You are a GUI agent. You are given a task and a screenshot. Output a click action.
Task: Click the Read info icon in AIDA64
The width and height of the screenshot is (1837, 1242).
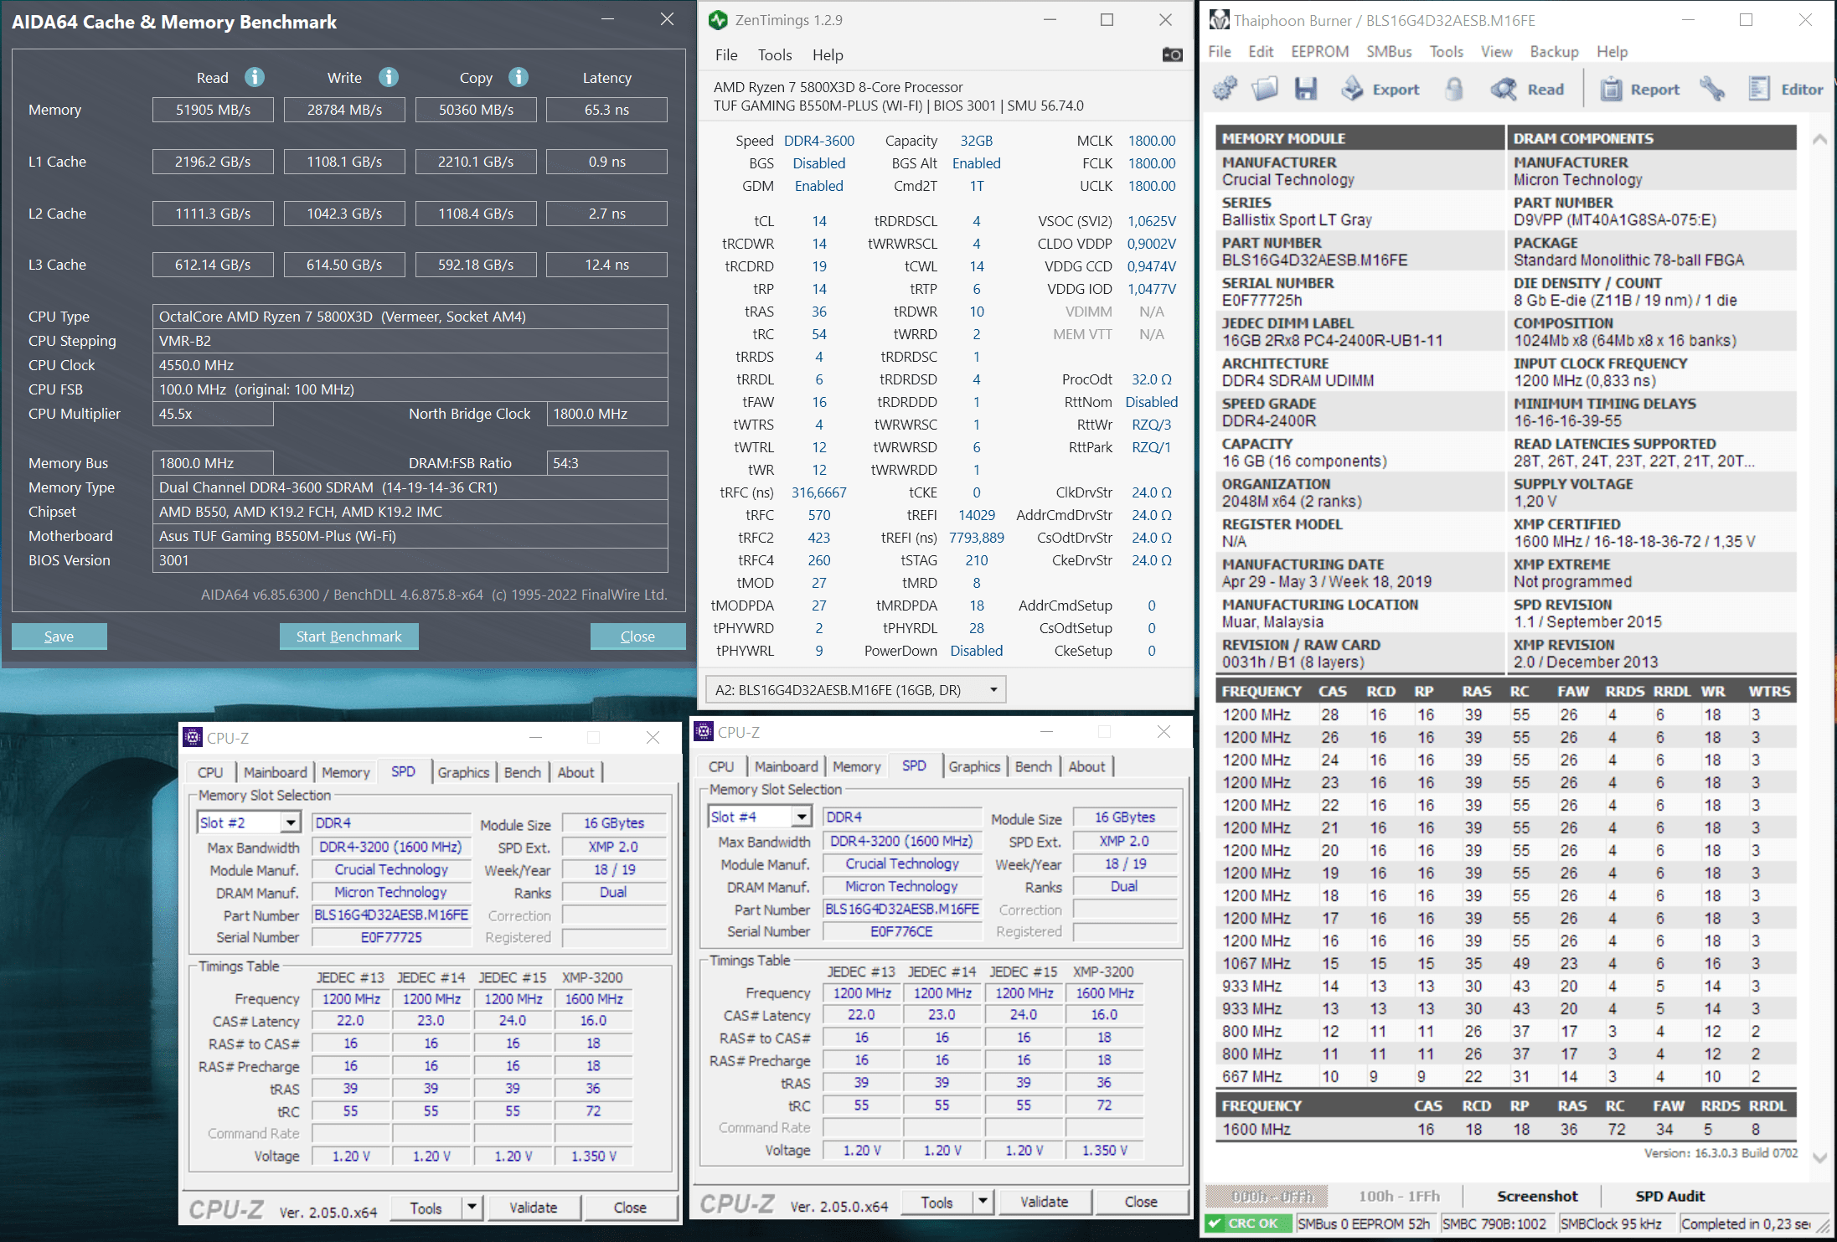pos(255,77)
